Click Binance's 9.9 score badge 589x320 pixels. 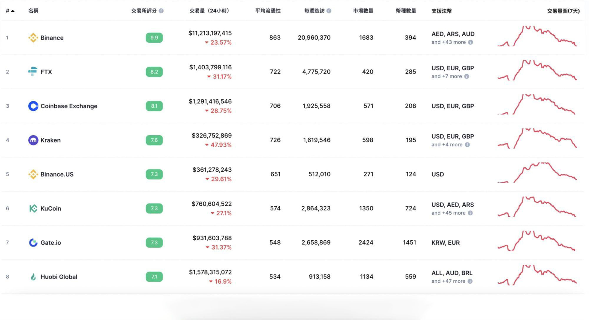point(154,38)
